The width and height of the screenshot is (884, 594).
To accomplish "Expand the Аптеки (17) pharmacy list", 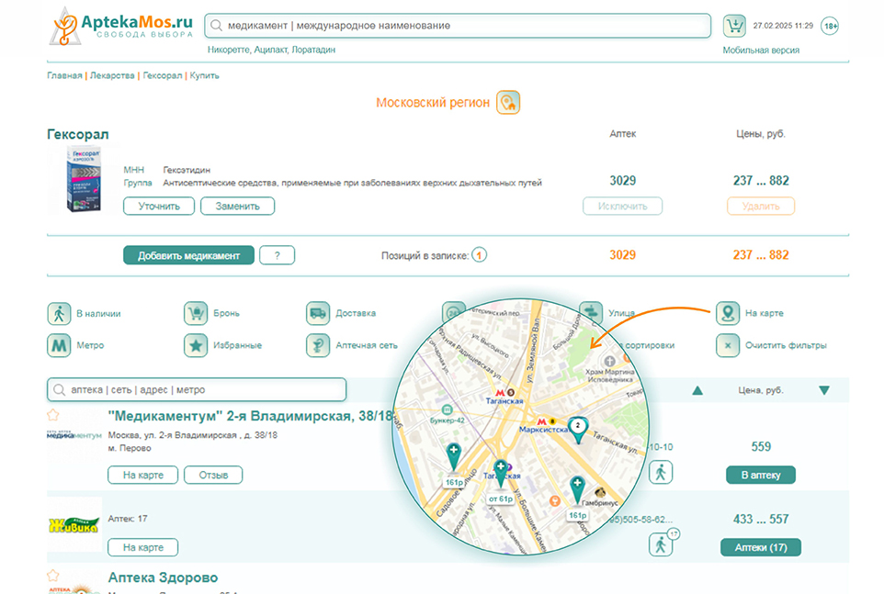I will click(761, 547).
